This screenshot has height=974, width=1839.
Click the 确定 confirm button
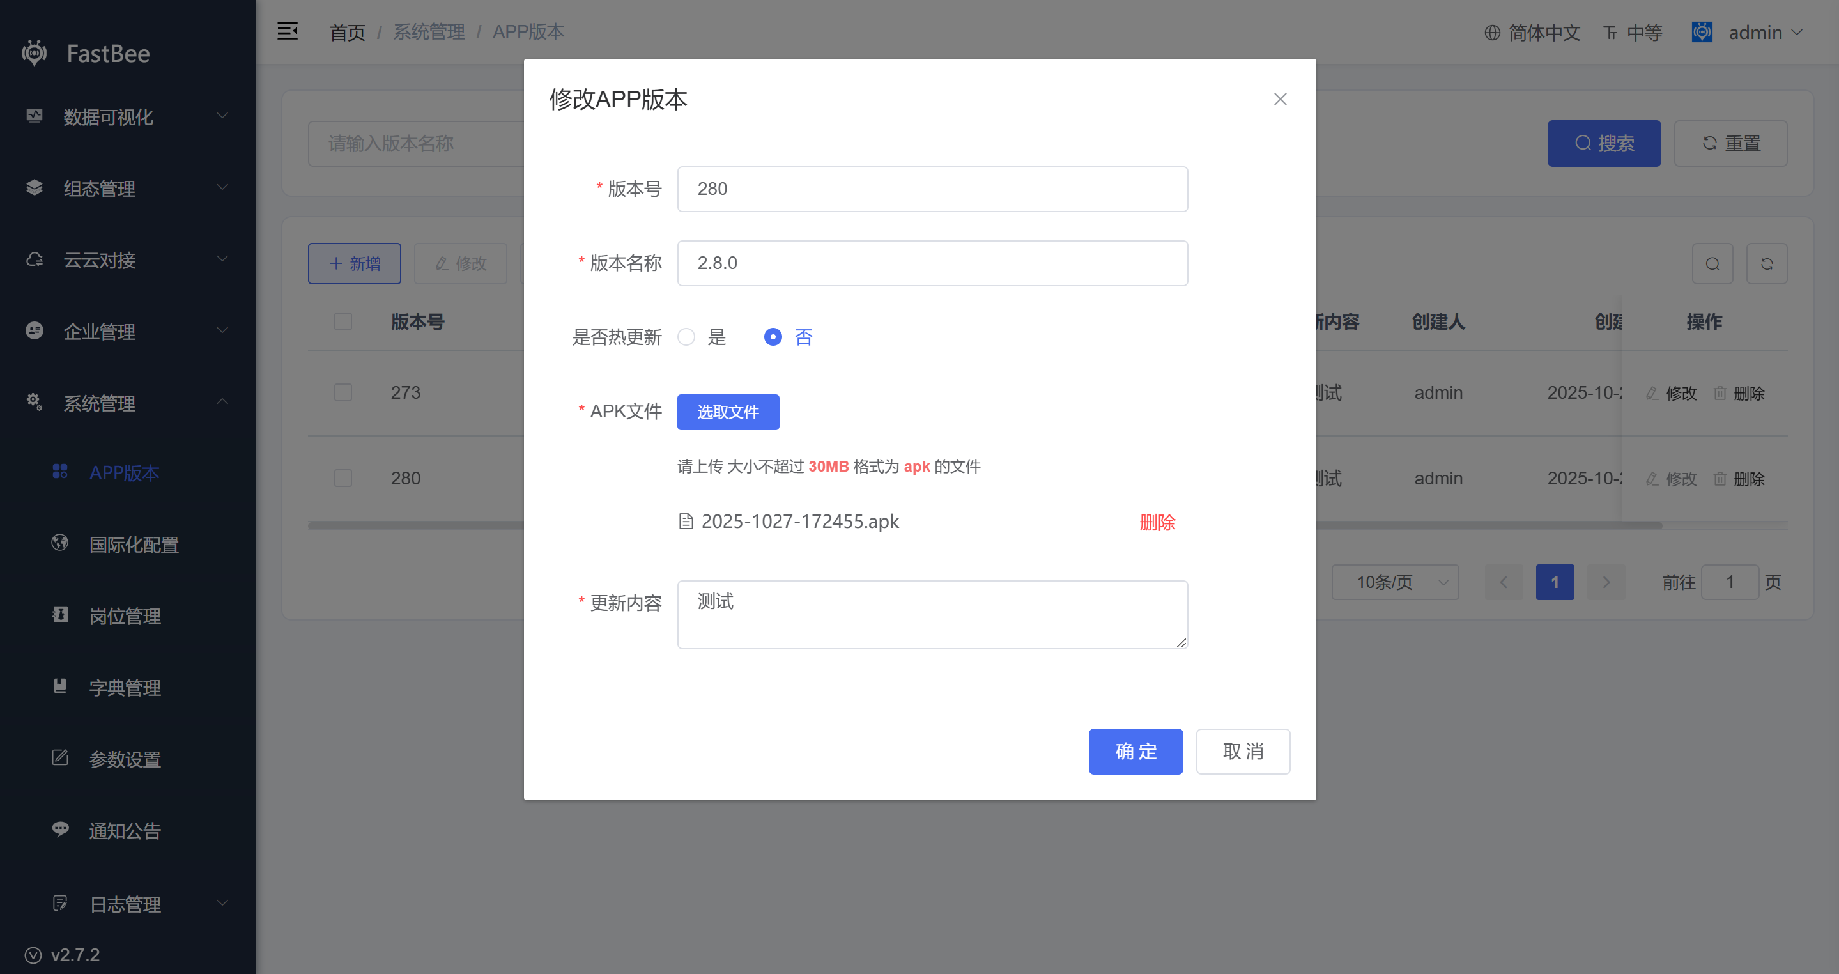(x=1135, y=751)
